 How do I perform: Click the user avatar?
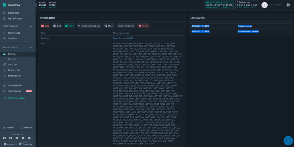pyautogui.click(x=264, y=5)
